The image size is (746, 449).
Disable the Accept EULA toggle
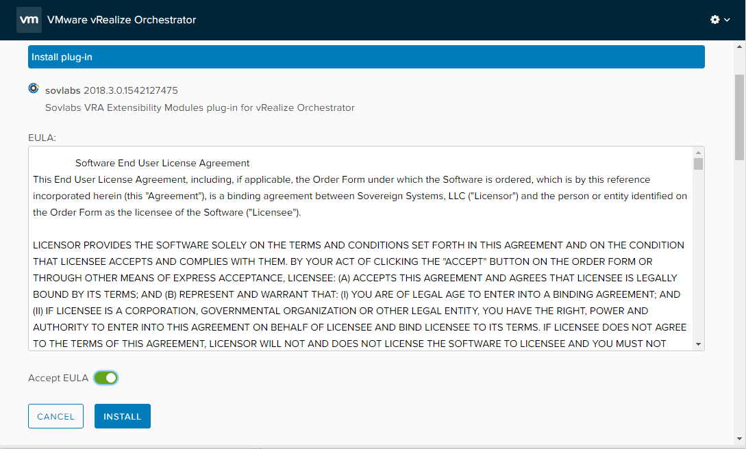[x=106, y=378]
